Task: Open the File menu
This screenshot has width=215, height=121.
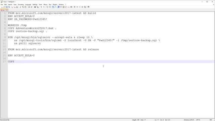Action: [x=2, y=4]
